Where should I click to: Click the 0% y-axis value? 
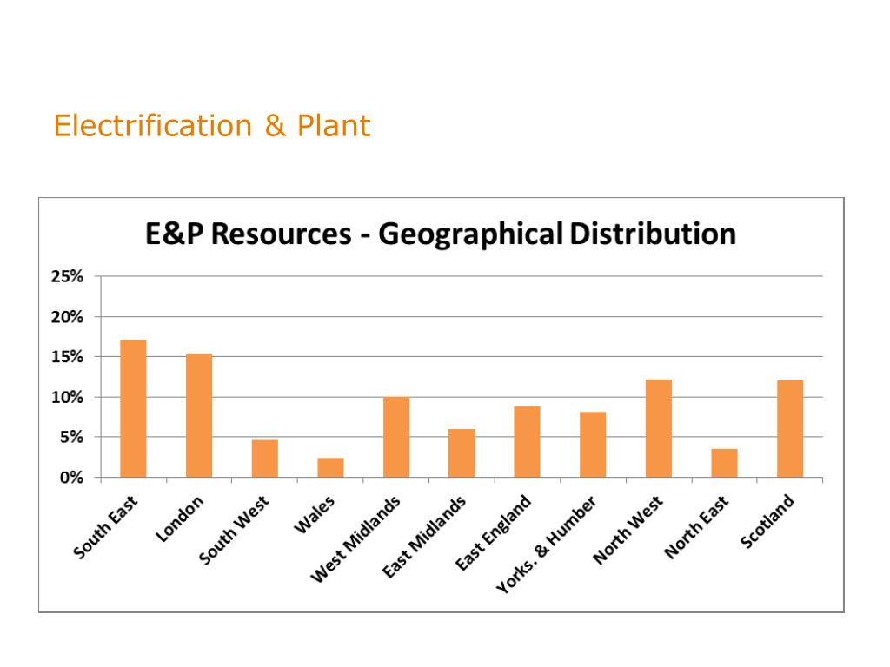(71, 478)
